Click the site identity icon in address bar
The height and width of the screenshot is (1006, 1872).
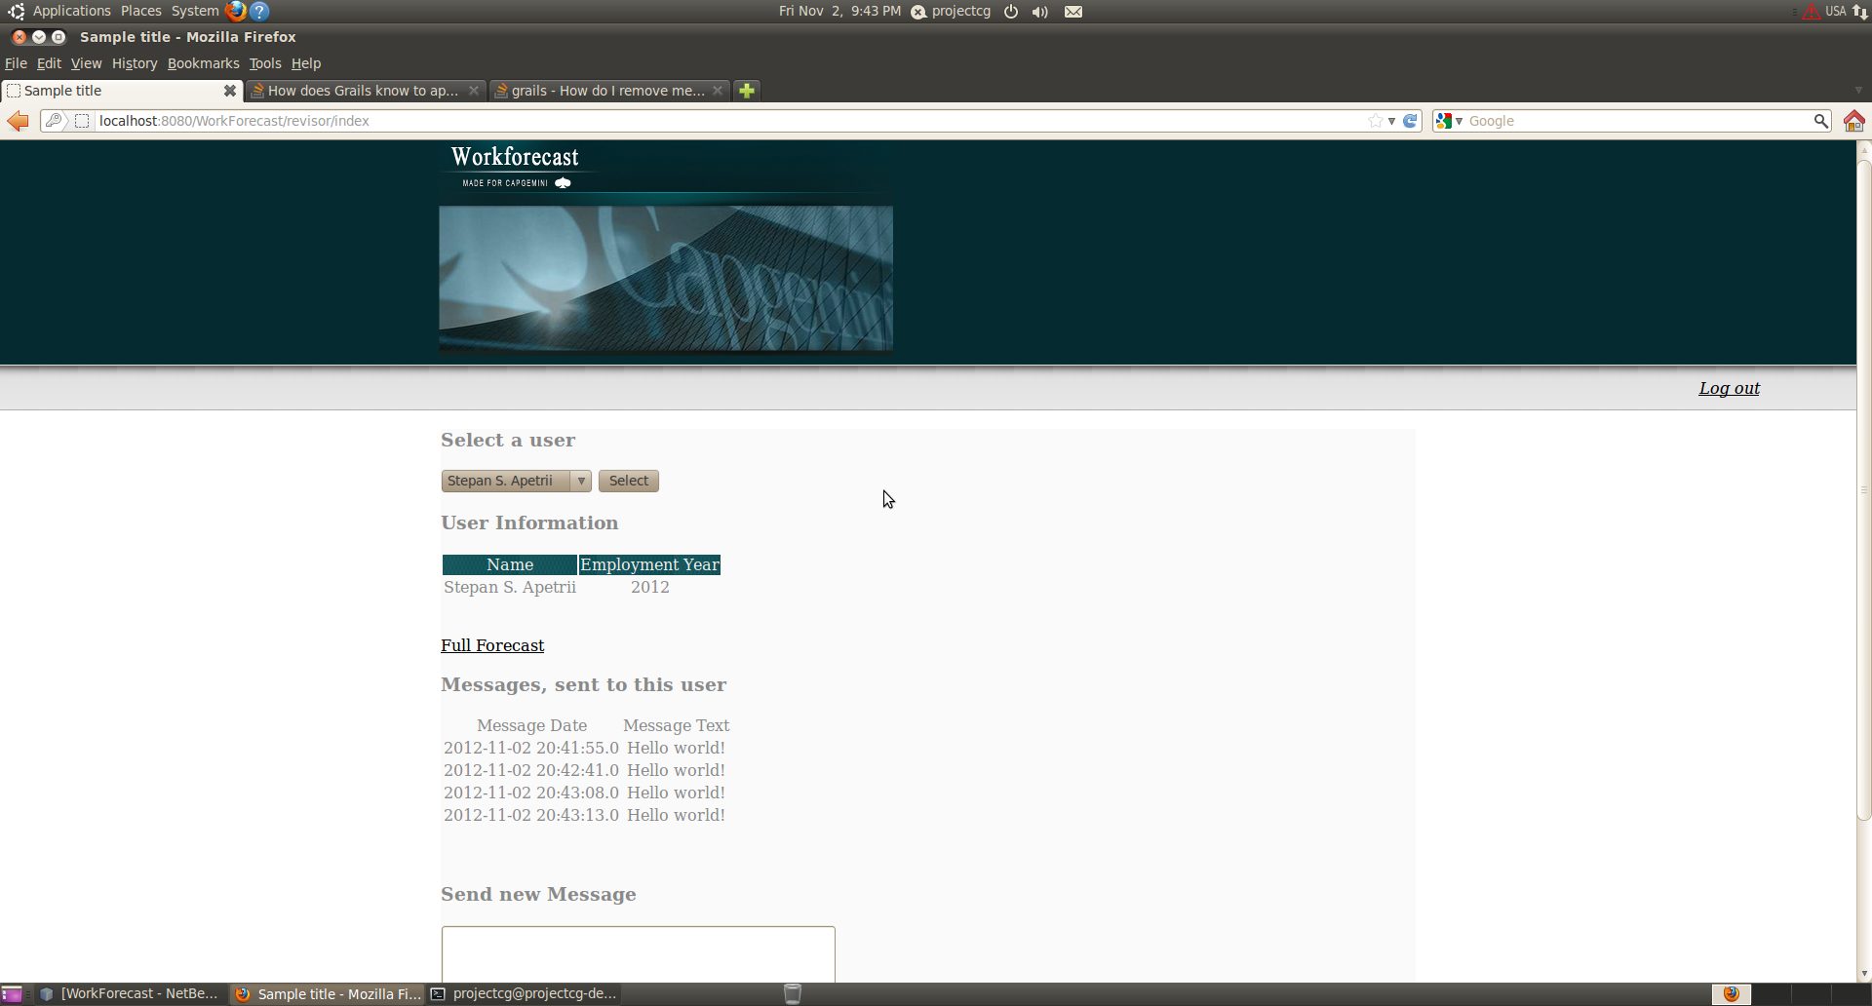[83, 121]
